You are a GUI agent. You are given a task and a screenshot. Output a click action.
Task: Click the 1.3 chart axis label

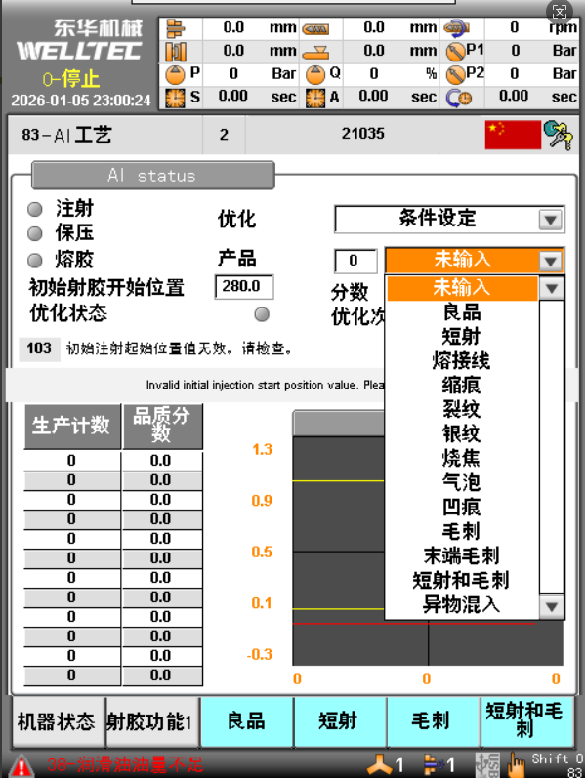click(x=262, y=450)
